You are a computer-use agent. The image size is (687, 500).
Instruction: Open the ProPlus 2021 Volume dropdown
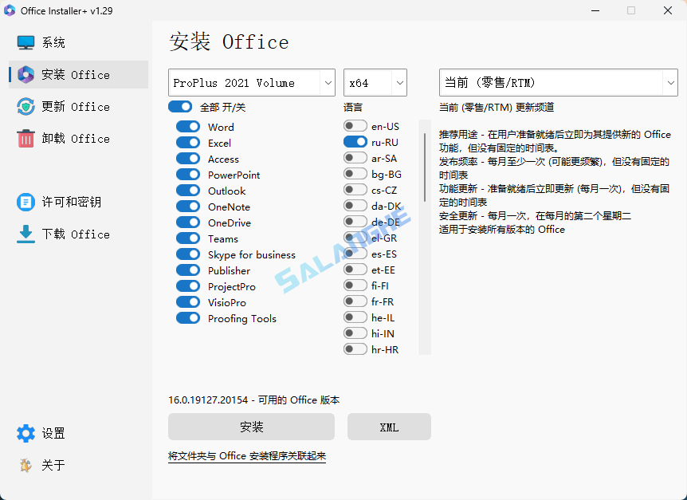251,82
